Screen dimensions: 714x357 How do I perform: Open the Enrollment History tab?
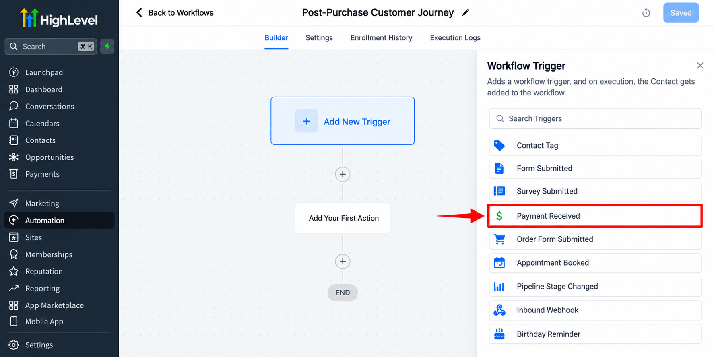(381, 38)
